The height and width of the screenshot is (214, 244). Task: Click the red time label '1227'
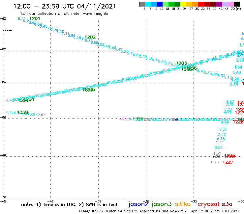tap(228, 162)
